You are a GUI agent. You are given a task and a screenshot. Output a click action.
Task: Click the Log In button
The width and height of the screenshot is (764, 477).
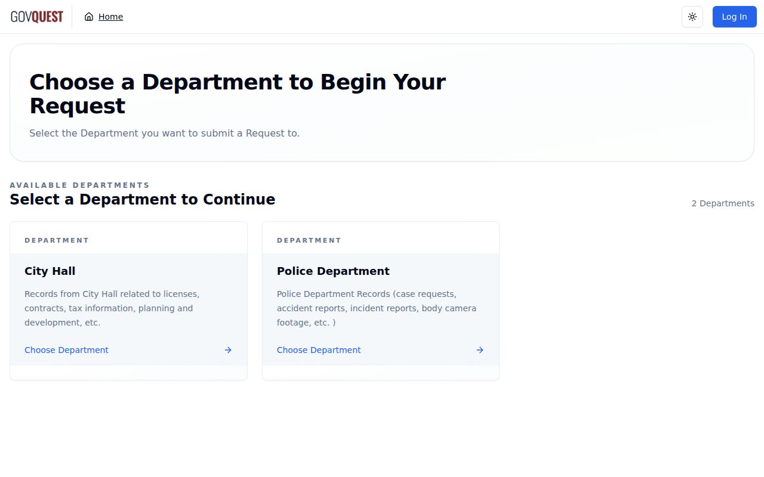tap(734, 17)
